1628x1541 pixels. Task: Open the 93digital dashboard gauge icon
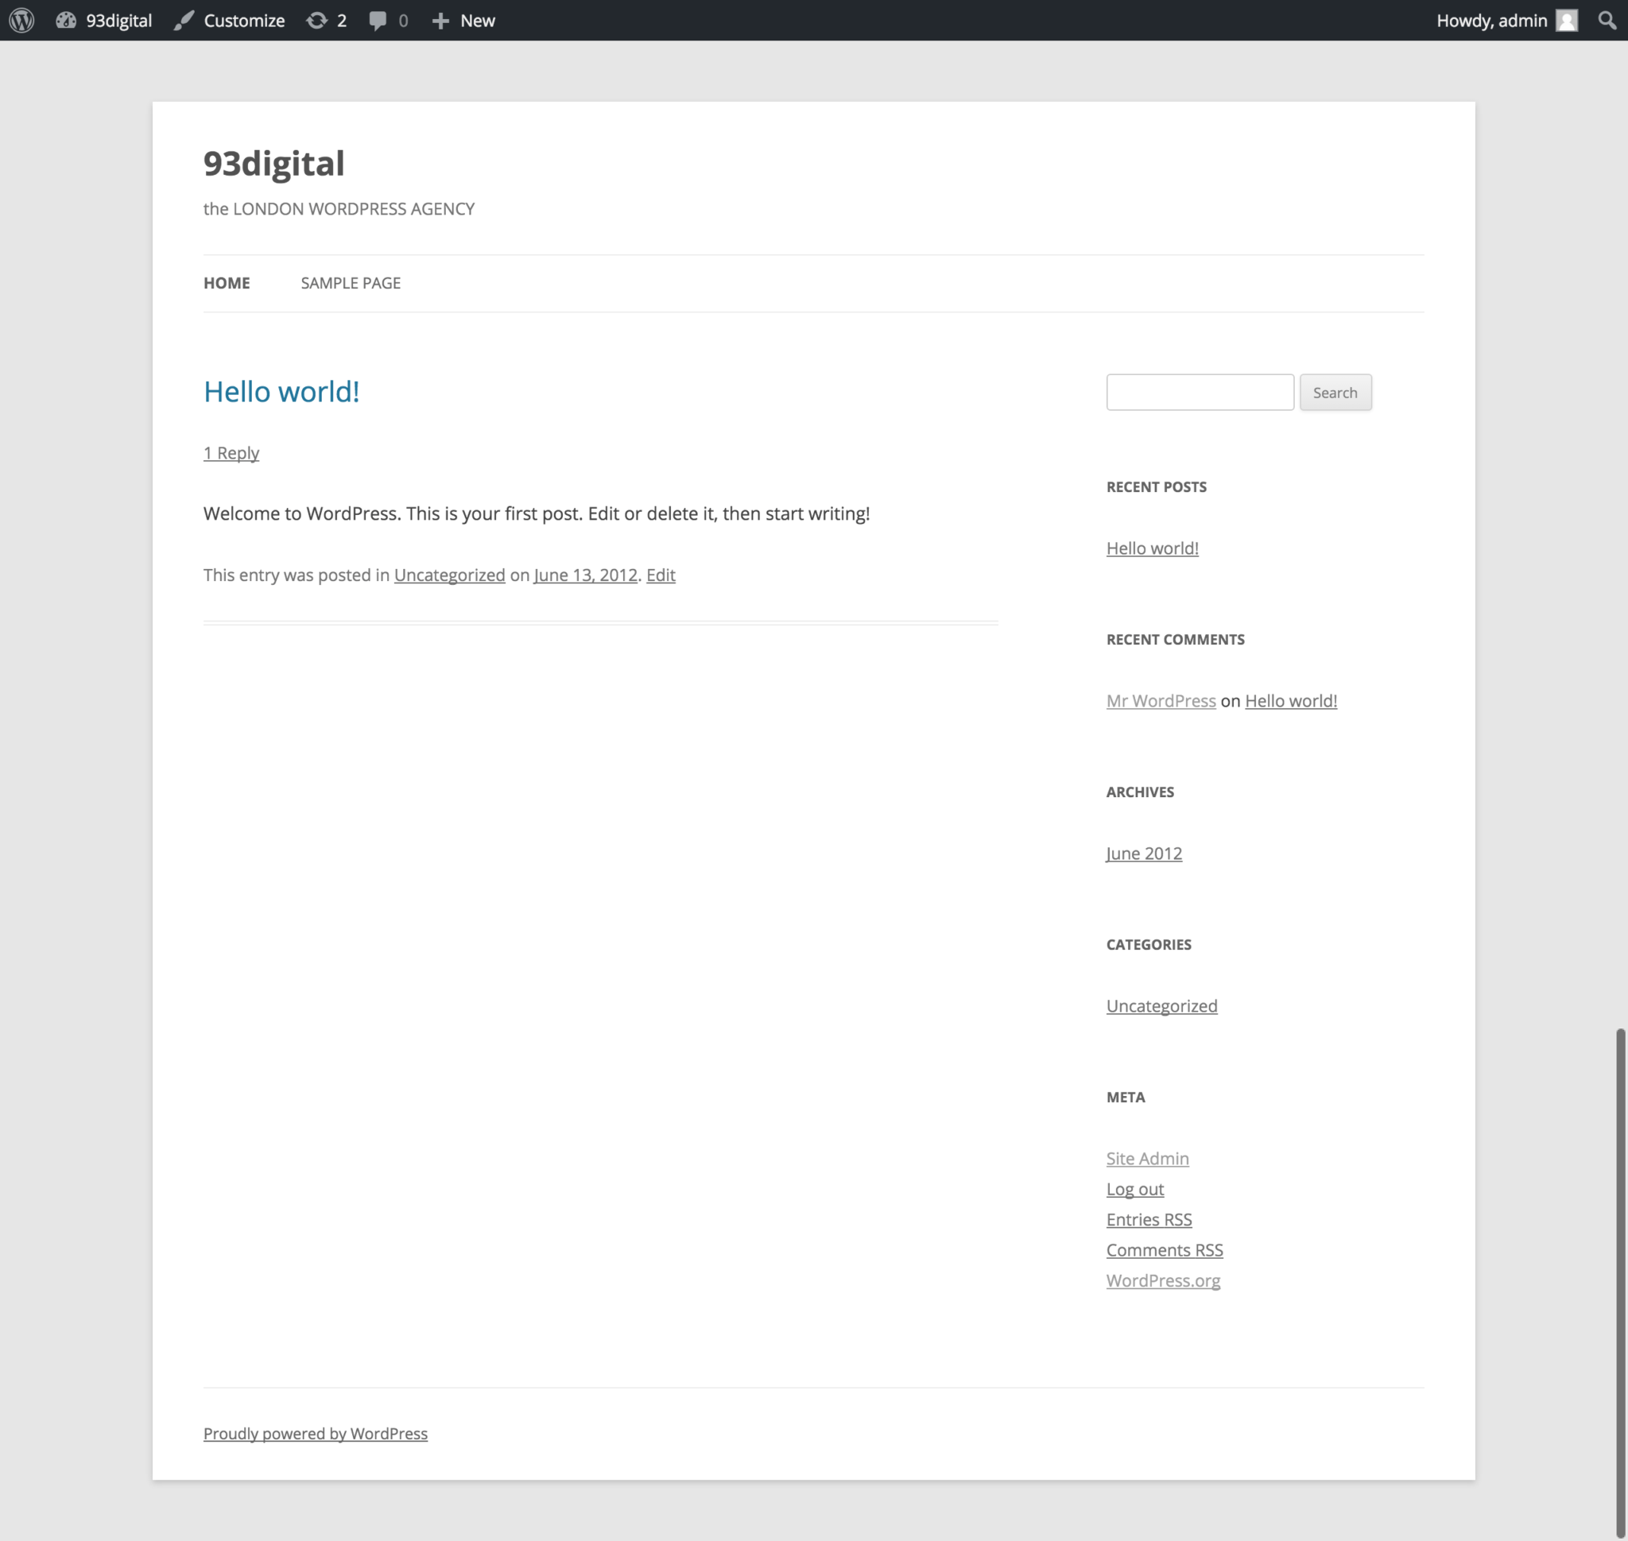coord(66,21)
